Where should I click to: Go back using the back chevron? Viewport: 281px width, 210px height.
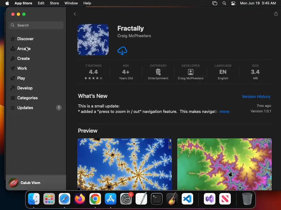coord(75,14)
